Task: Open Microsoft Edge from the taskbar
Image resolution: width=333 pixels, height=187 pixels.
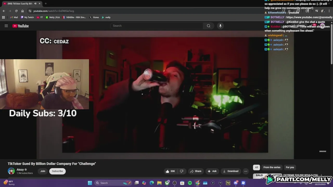Action: point(152,183)
